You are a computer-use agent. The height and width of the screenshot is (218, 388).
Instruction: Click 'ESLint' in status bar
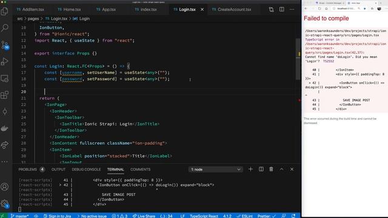245,216
